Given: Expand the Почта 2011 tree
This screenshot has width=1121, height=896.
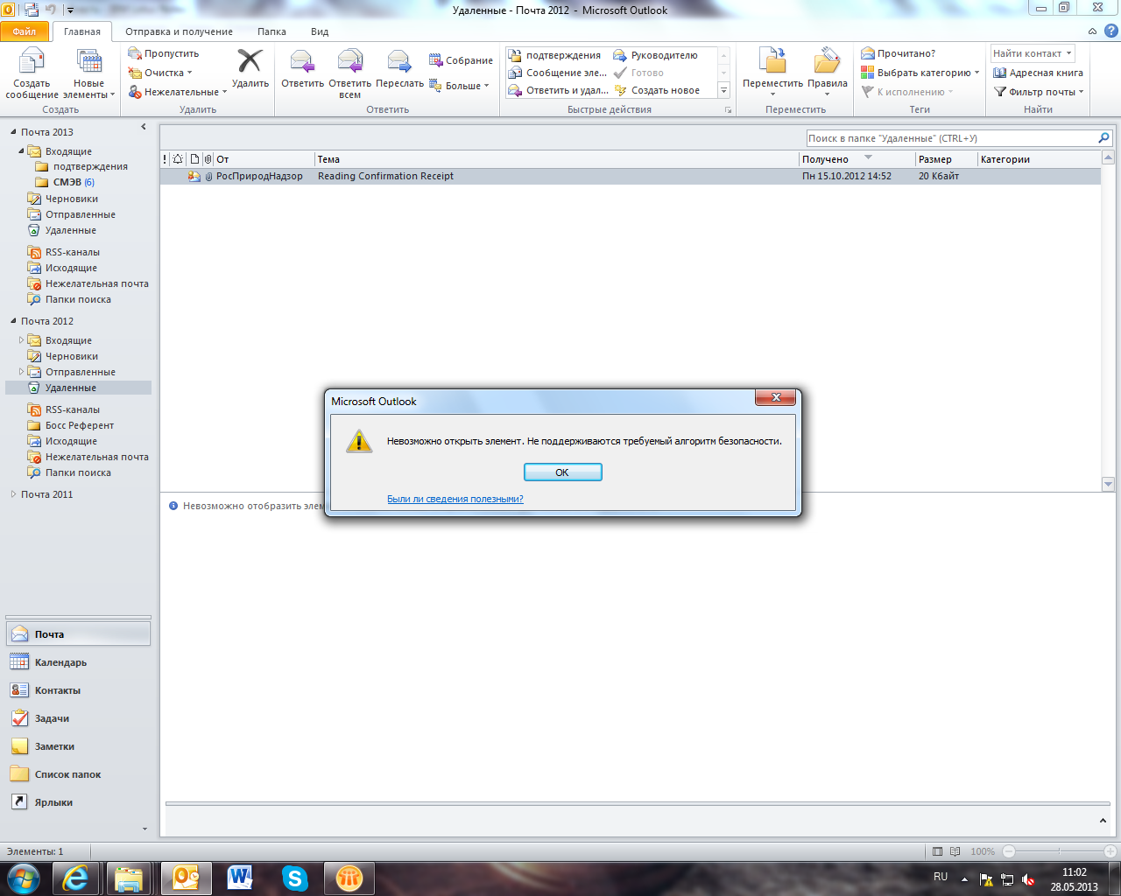Looking at the screenshot, I should [13, 494].
